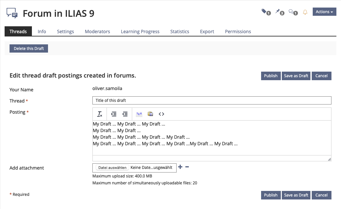
Task: View the Statistics tab
Action: coord(180,32)
